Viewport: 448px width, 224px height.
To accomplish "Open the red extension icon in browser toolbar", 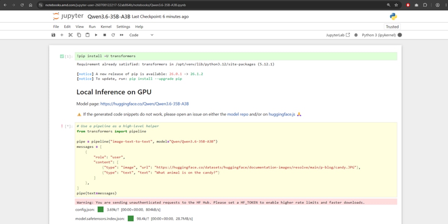I will [x=408, y=5].
